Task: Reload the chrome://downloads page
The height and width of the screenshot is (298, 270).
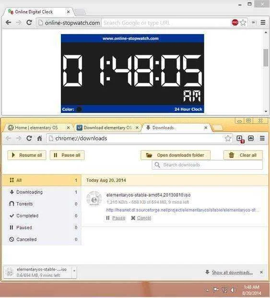Action: [29, 138]
